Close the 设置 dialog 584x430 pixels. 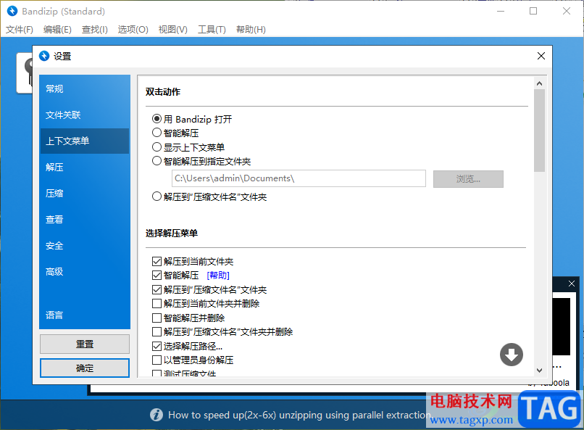tap(541, 56)
